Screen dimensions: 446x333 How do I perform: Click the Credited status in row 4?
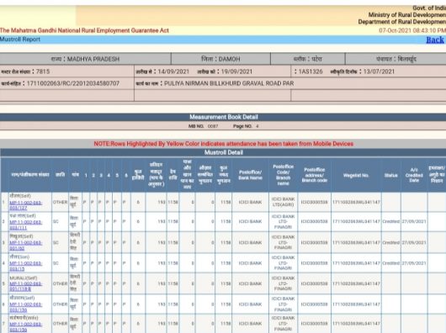click(x=390, y=263)
